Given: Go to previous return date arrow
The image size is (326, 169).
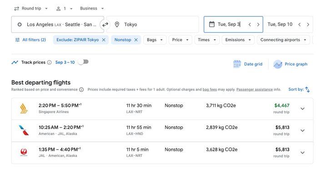Looking at the screenshot, I should tap(299, 25).
